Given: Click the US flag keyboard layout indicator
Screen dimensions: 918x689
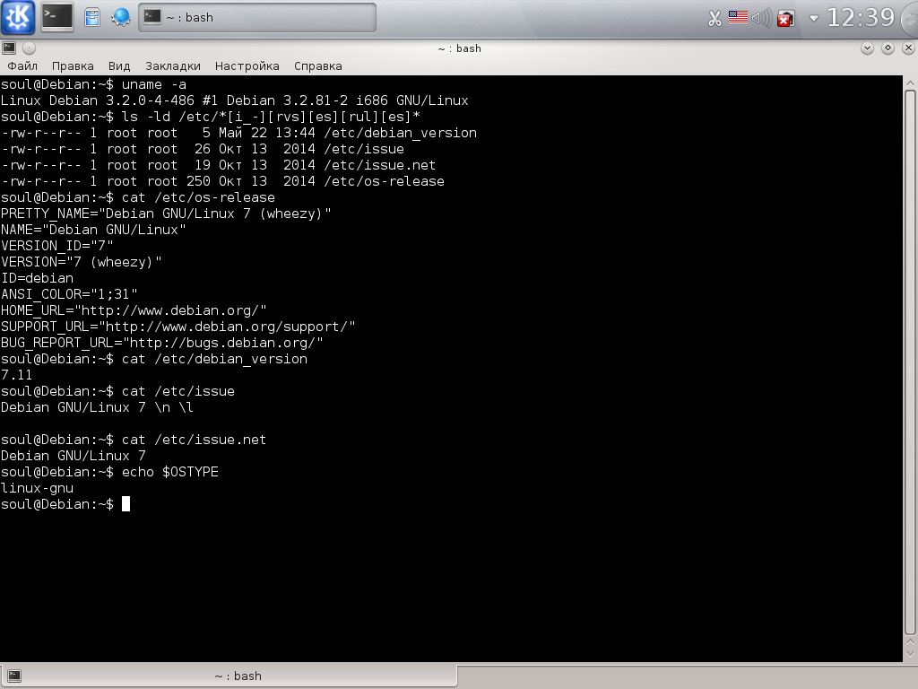Looking at the screenshot, I should tap(738, 18).
